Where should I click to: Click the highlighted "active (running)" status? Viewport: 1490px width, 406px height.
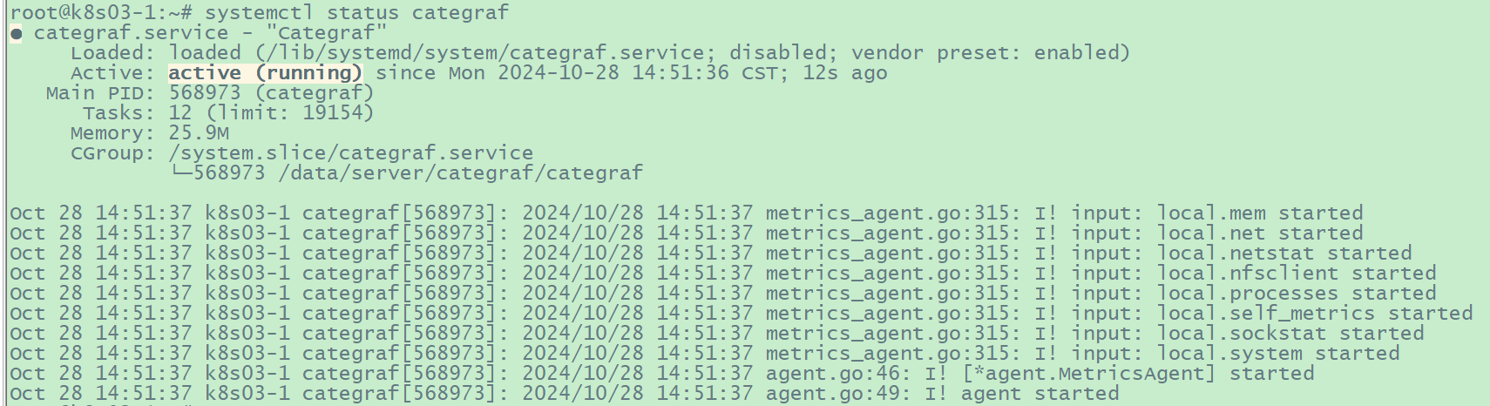coord(265,73)
